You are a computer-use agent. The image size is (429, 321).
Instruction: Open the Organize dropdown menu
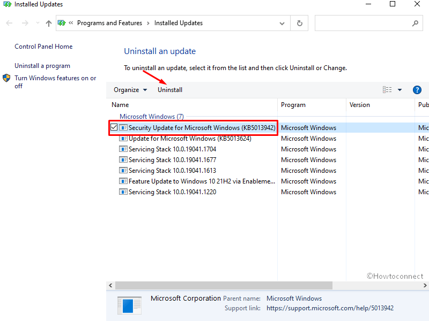[130, 89]
